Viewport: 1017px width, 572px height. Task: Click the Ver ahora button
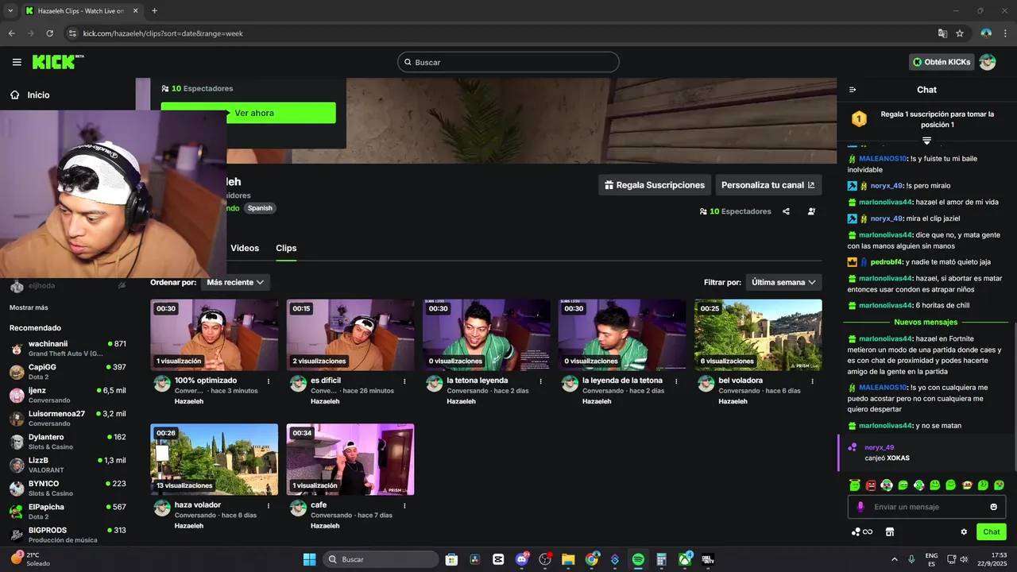[248, 113]
